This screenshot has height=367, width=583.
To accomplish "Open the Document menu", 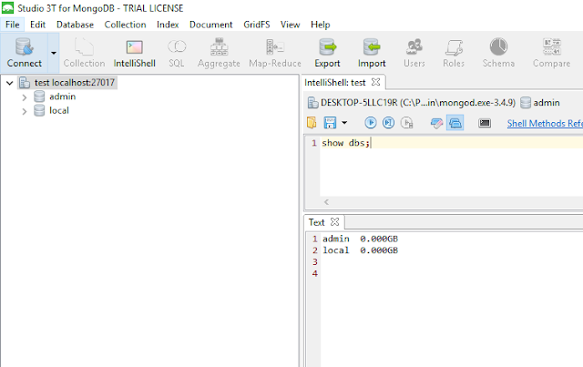I will pyautogui.click(x=210, y=25).
